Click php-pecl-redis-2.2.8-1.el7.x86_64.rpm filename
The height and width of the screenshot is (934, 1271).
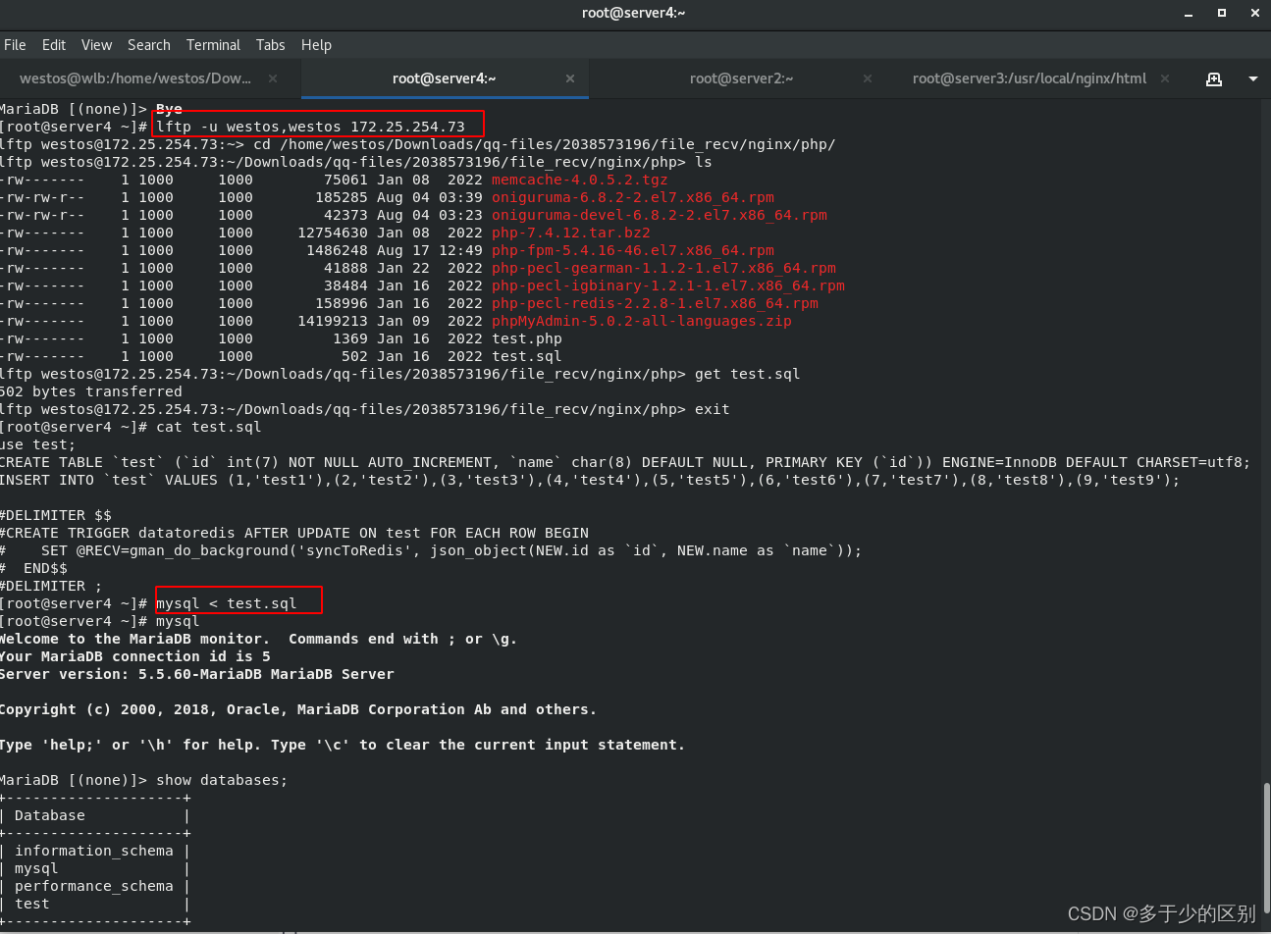(x=655, y=303)
